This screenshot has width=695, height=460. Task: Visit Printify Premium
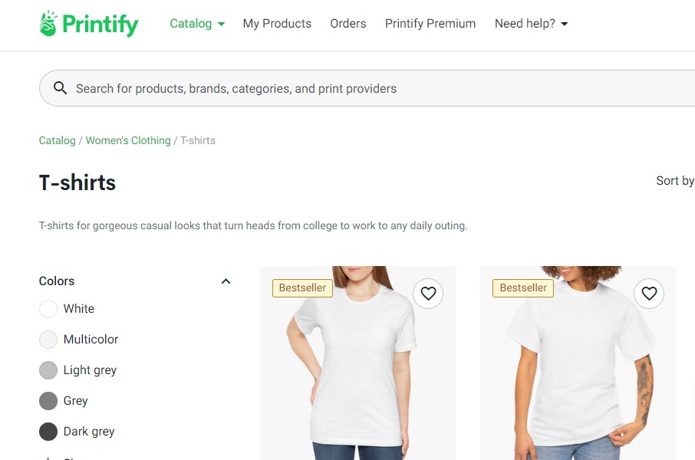point(430,24)
